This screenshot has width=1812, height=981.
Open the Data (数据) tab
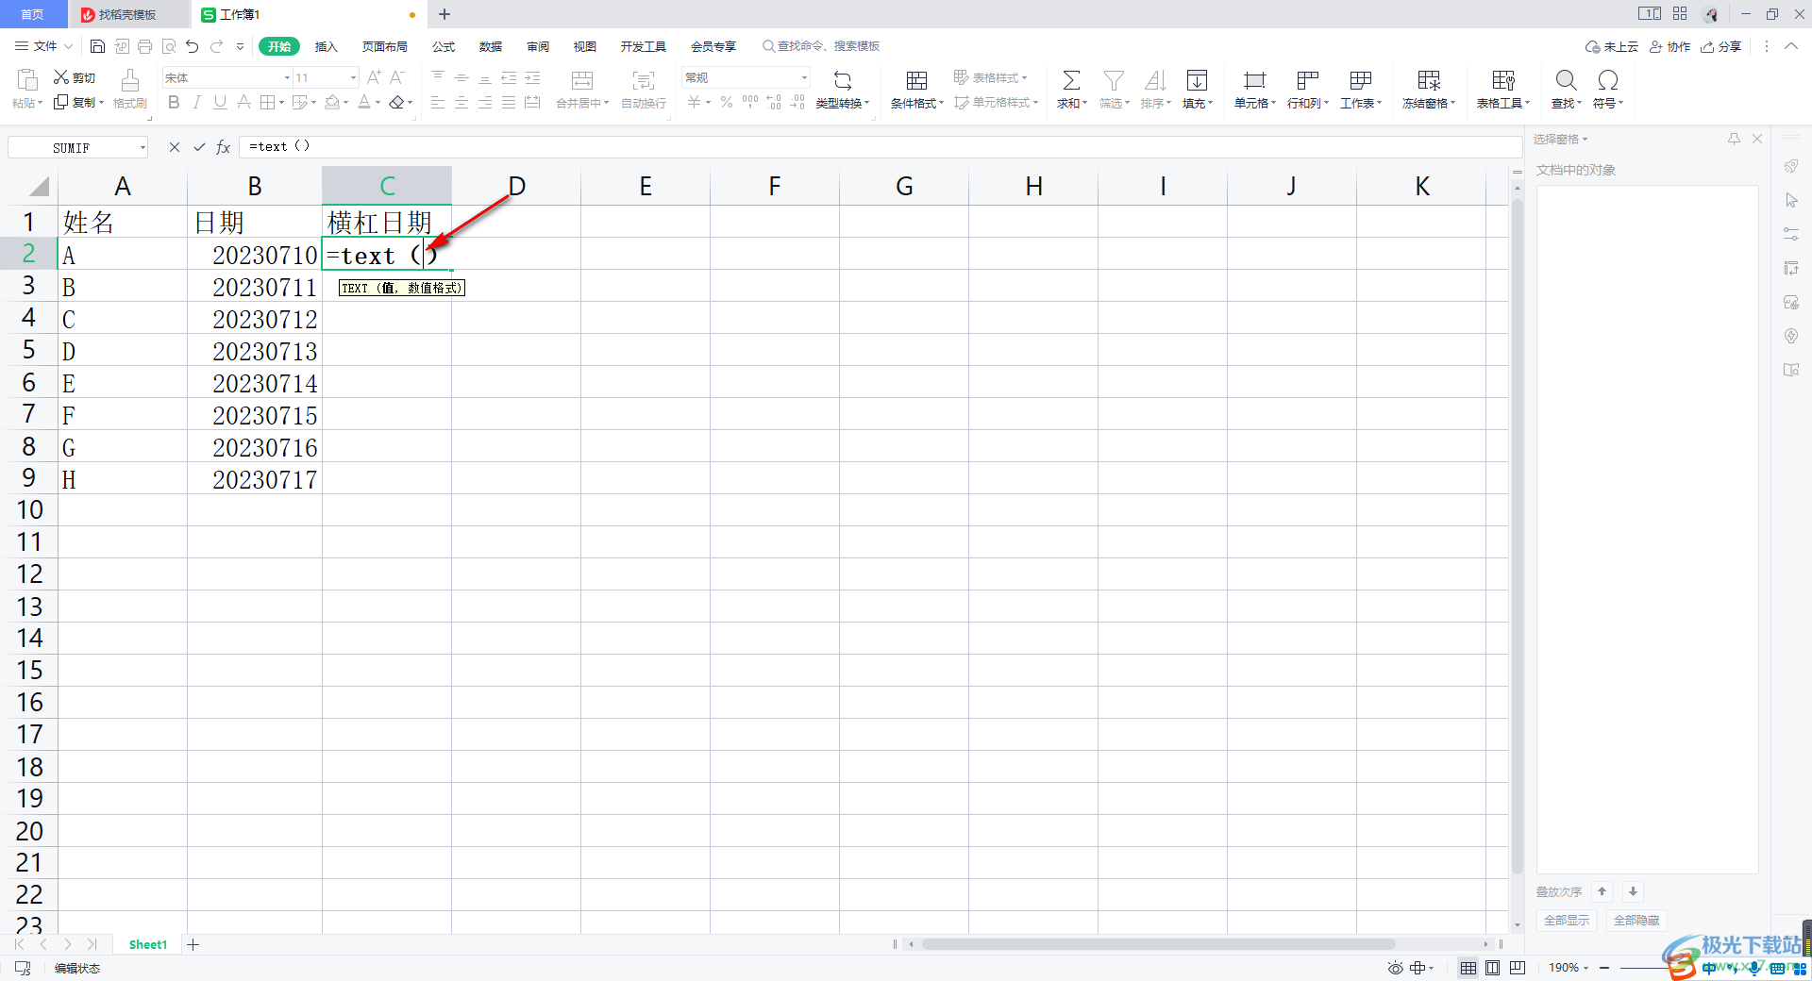(491, 46)
